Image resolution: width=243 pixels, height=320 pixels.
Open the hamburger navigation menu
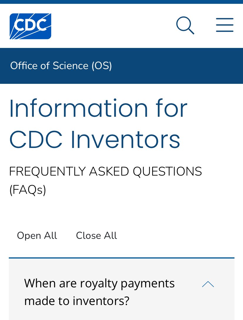[x=224, y=25]
